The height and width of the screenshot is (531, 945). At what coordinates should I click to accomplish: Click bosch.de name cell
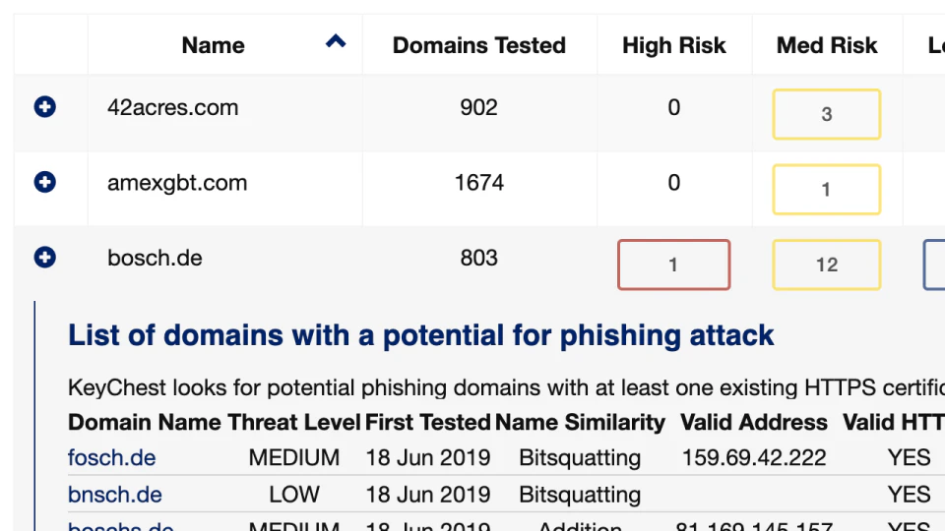click(x=155, y=258)
